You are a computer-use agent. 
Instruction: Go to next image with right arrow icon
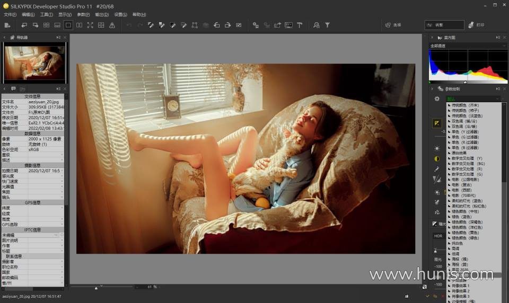(36, 25)
